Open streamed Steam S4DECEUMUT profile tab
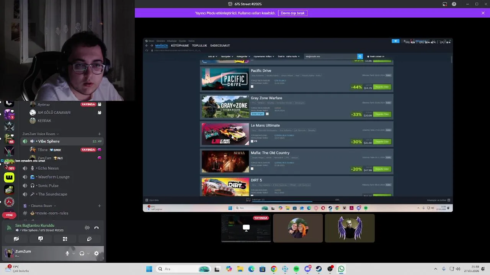Viewport: 490px width, 275px height. tap(220, 45)
